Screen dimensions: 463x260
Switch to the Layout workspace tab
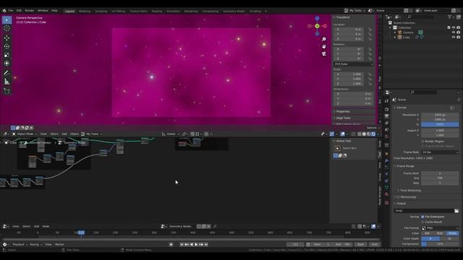[69, 12]
